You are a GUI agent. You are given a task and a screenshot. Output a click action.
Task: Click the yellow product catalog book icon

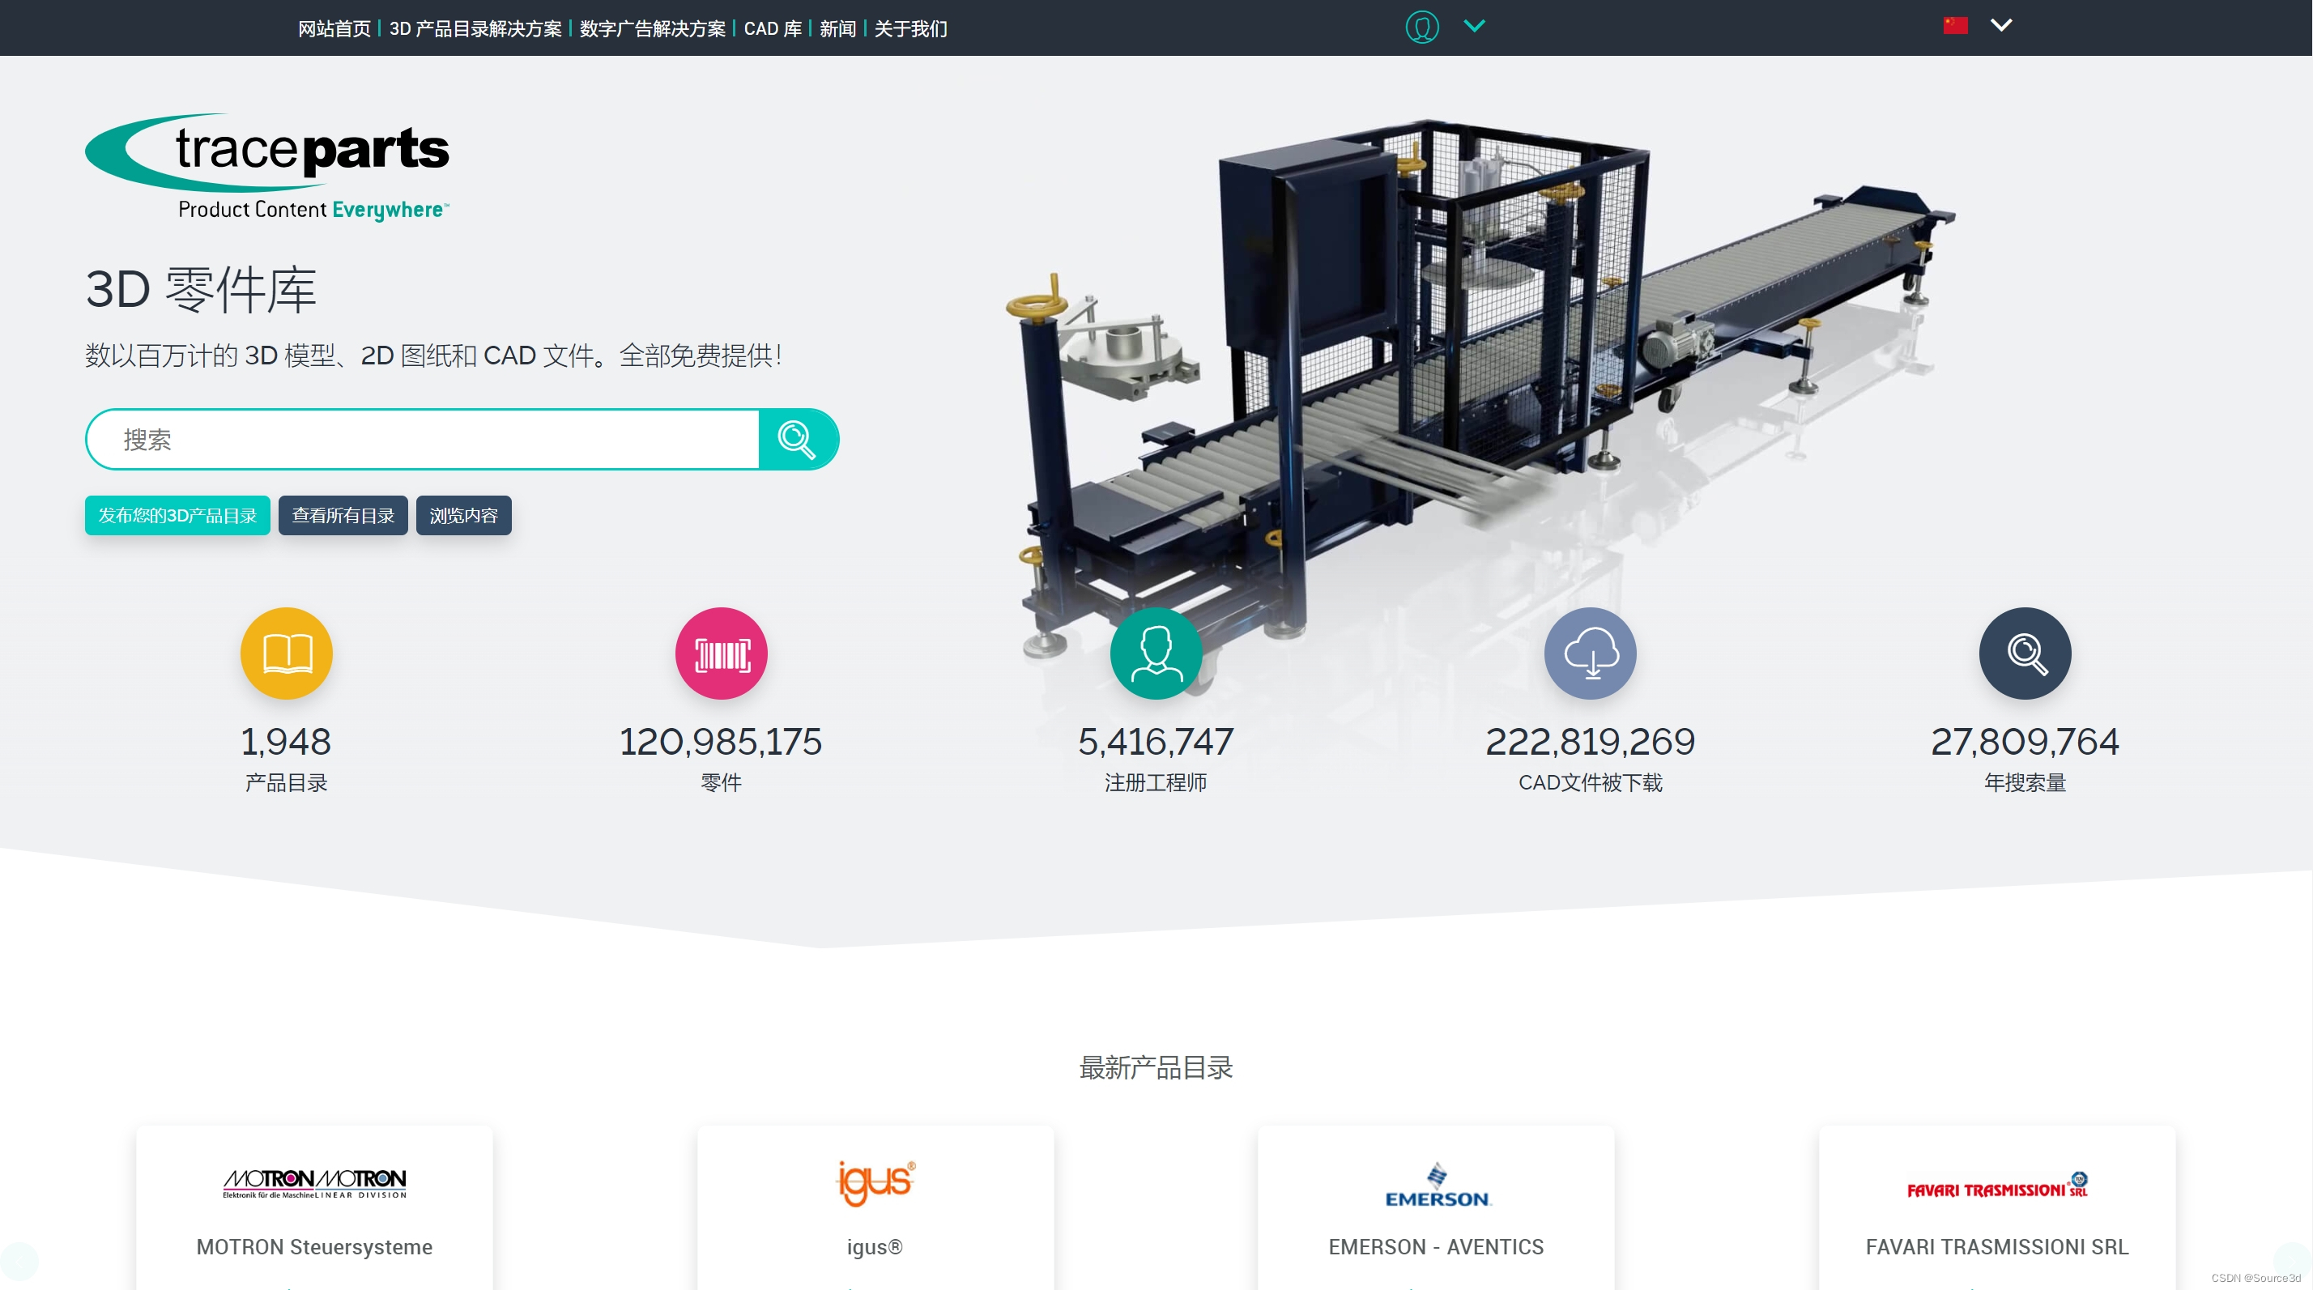(287, 654)
